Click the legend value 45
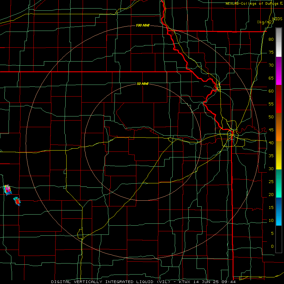 point(271,130)
